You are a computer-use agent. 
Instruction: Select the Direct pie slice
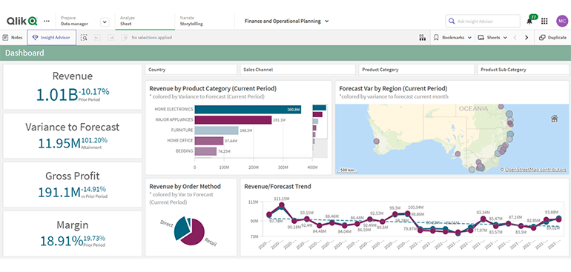181,230
